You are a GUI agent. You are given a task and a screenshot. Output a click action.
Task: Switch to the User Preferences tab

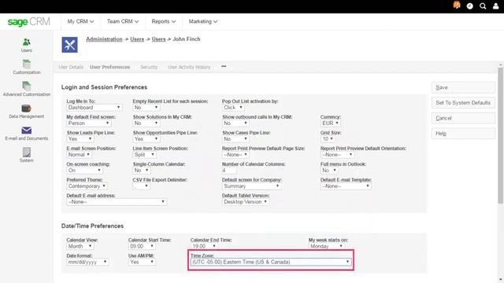[x=109, y=67]
